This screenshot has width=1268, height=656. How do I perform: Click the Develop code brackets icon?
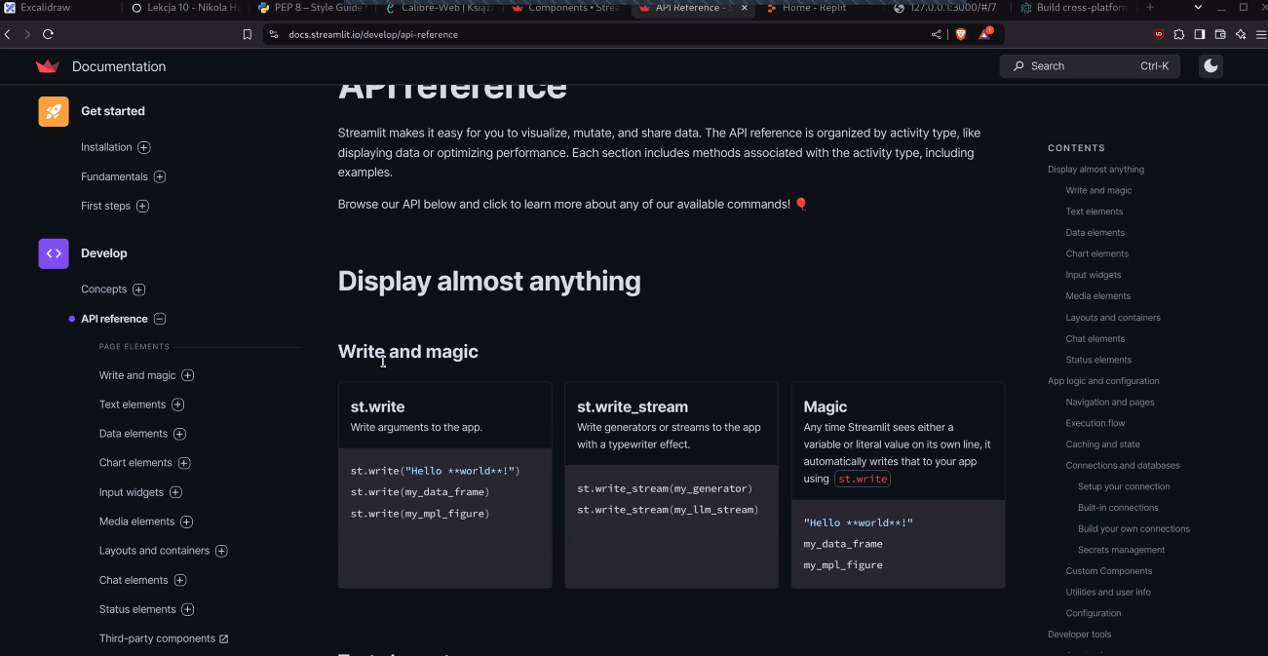[x=54, y=253]
